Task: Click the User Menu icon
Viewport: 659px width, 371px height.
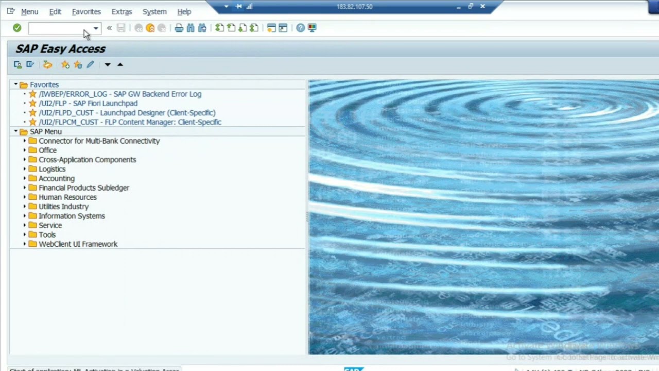Action: (x=18, y=64)
